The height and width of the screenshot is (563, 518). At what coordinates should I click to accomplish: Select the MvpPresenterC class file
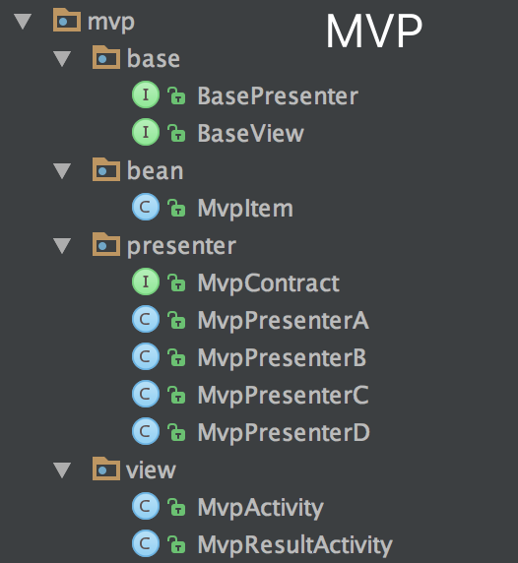[283, 396]
